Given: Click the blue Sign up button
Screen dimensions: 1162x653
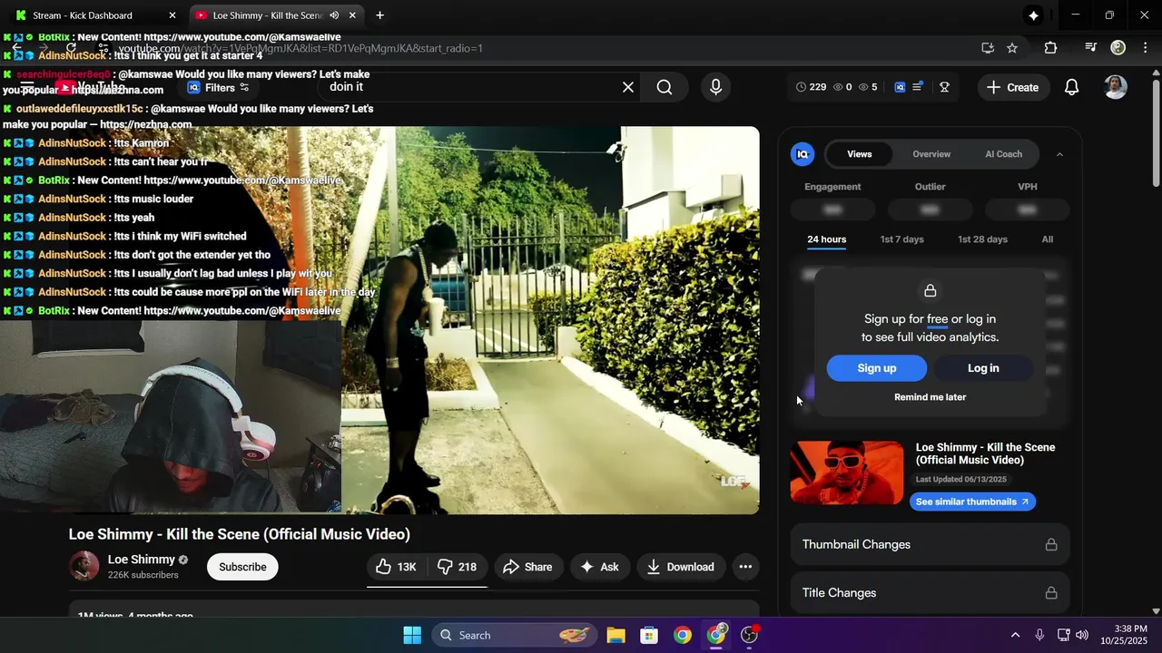Looking at the screenshot, I should 877,368.
